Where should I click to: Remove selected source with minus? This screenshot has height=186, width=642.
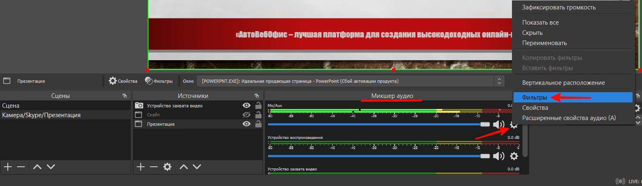click(154, 167)
